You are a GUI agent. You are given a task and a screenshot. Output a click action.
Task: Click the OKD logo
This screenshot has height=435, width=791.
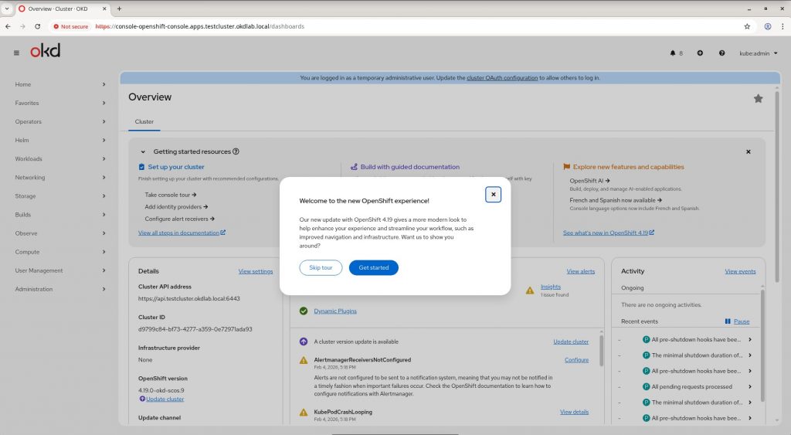[x=45, y=51]
